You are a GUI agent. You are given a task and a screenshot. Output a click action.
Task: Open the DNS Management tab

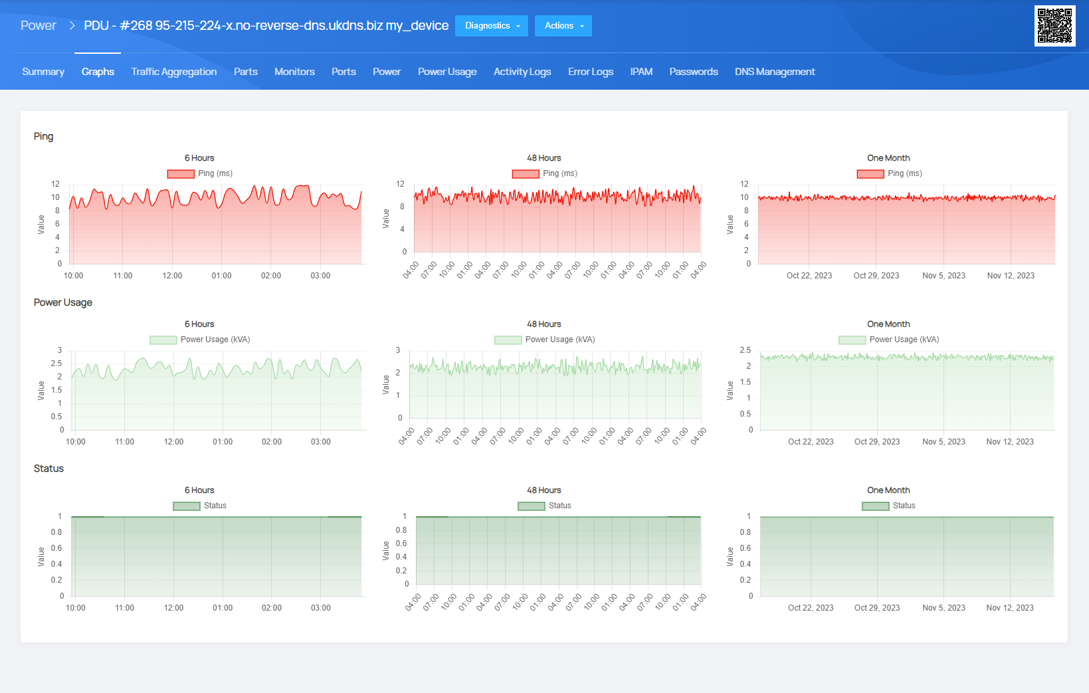click(x=775, y=72)
